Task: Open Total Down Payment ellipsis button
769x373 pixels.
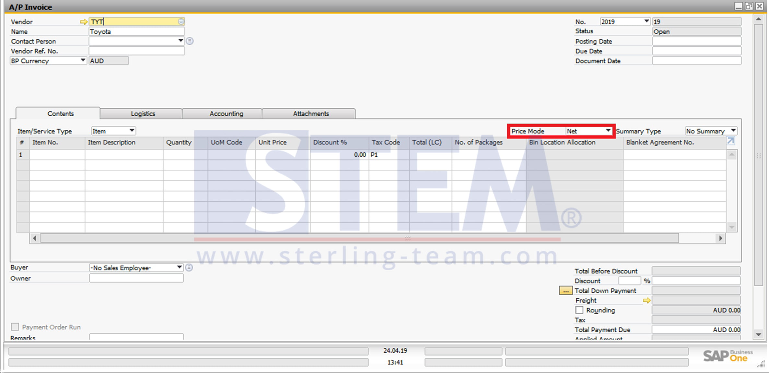Action: (565, 290)
